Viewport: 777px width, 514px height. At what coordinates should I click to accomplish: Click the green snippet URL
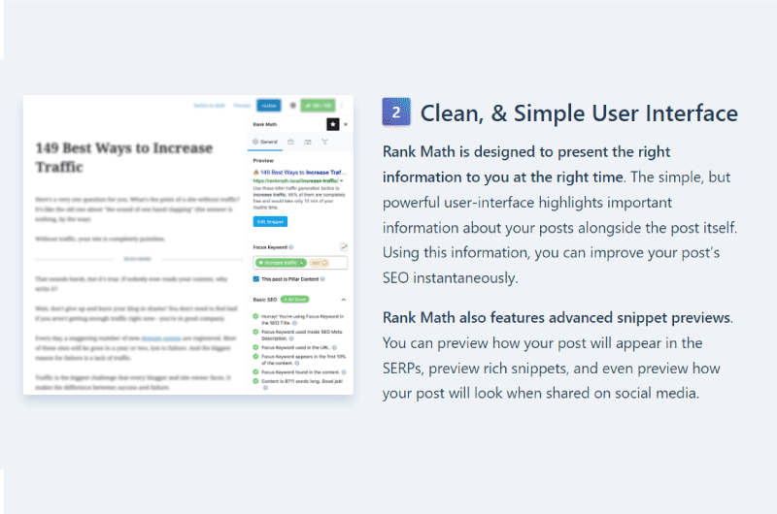[298, 180]
